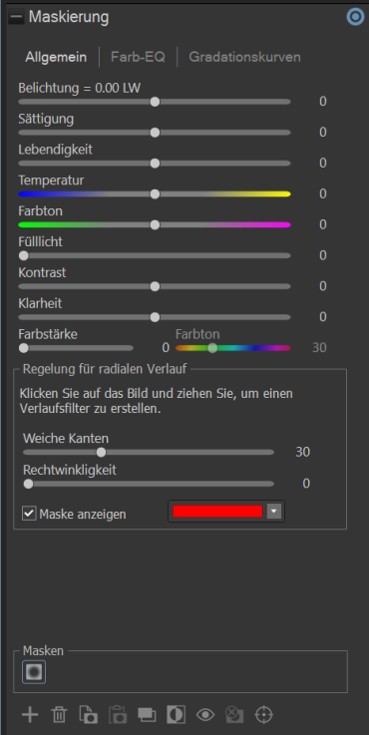Viewport: 369px width, 735px height.
Task: Click the plus icon to add a mask
Action: (30, 715)
